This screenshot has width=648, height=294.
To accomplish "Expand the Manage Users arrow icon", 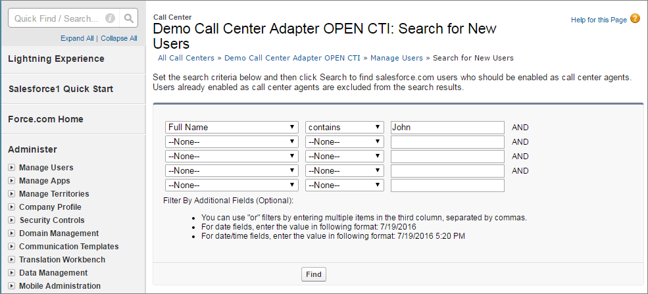I will [x=12, y=168].
